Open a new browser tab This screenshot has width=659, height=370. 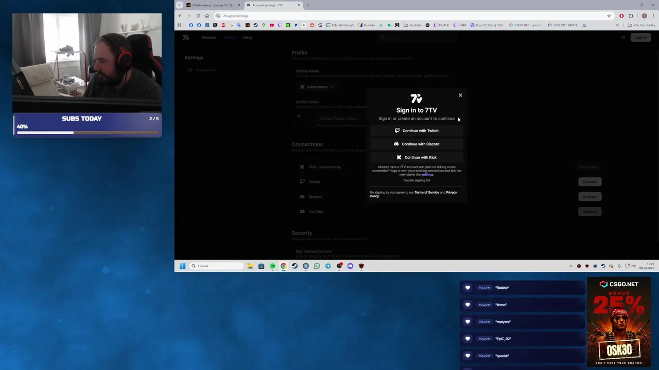tap(308, 5)
